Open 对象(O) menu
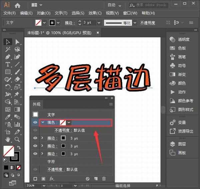Viewport: 200px width, 189px height. click(x=43, y=13)
